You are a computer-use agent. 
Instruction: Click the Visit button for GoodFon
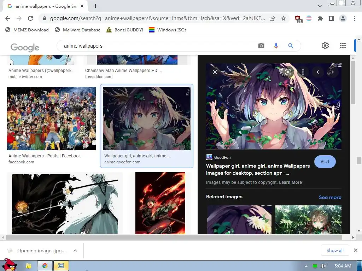(325, 162)
